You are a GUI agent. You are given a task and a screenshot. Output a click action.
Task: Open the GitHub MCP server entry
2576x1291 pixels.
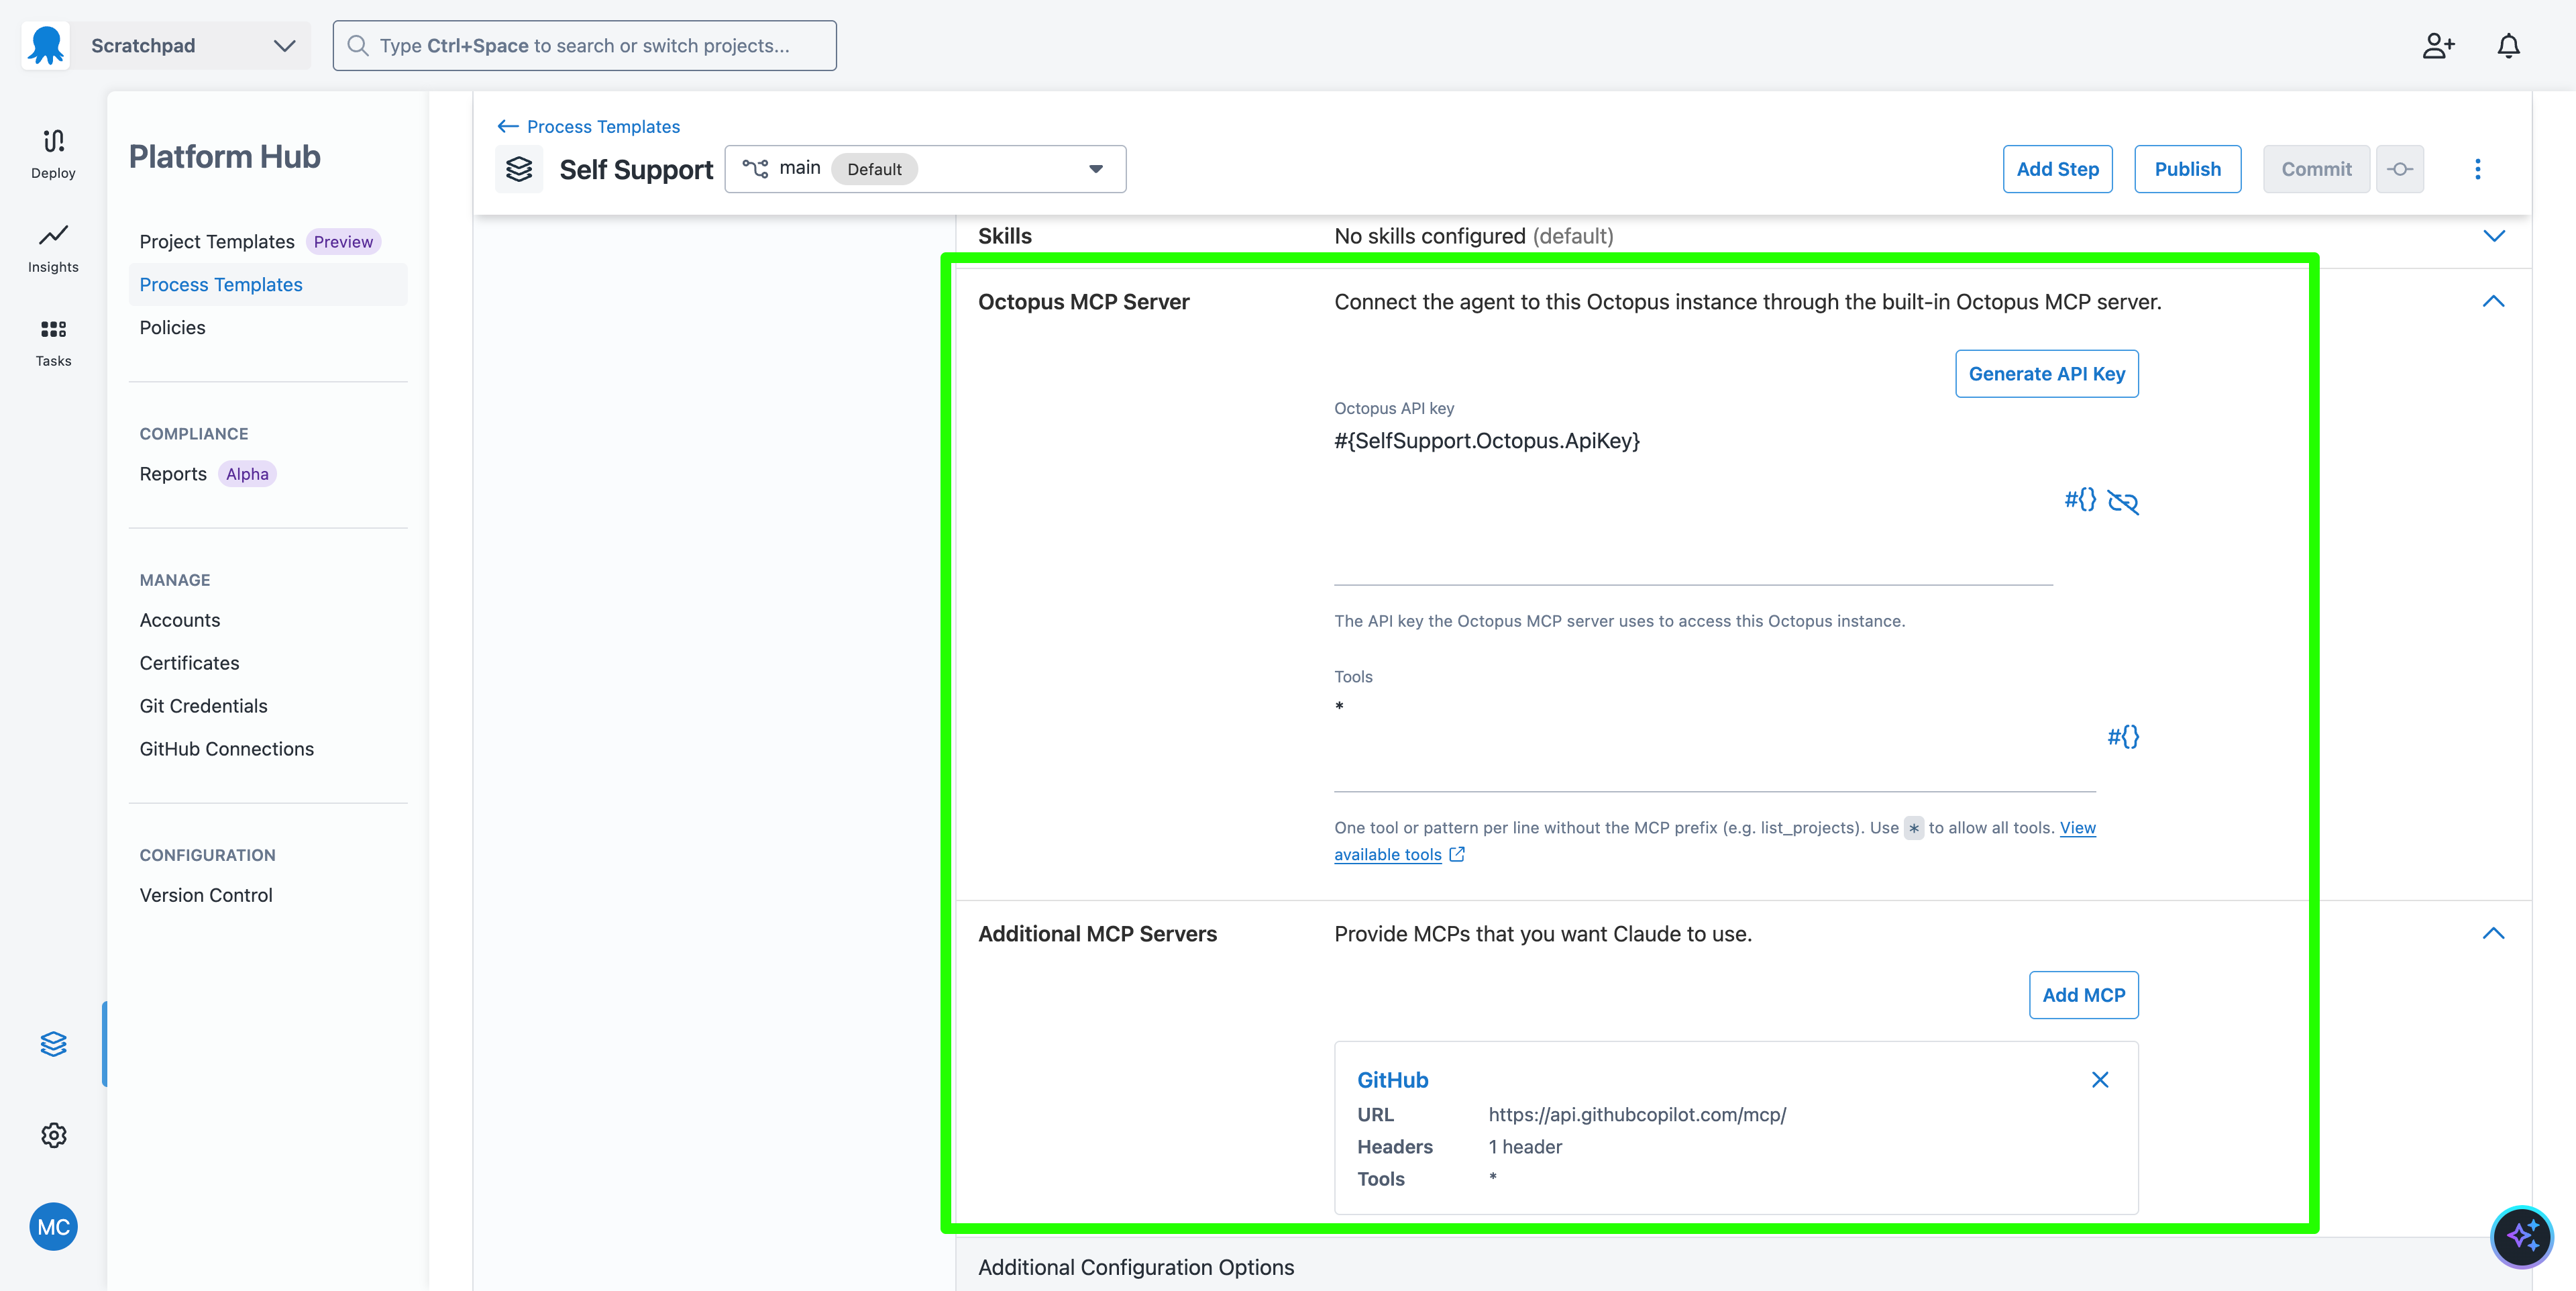click(x=1392, y=1080)
